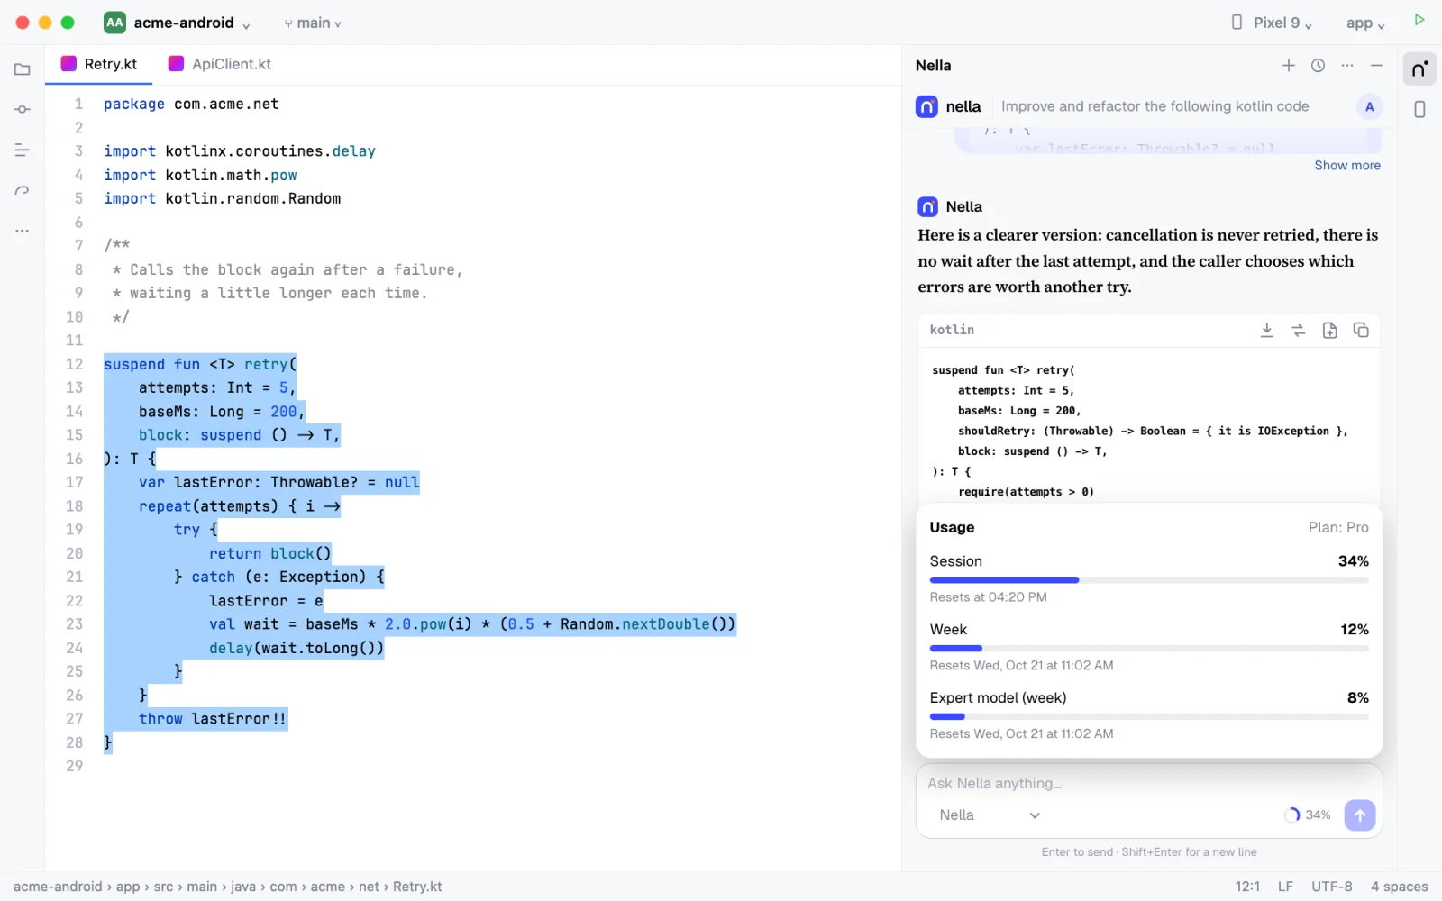1442x901 pixels.
Task: Toggle the Nella assistant tool window icon
Action: tap(1419, 69)
